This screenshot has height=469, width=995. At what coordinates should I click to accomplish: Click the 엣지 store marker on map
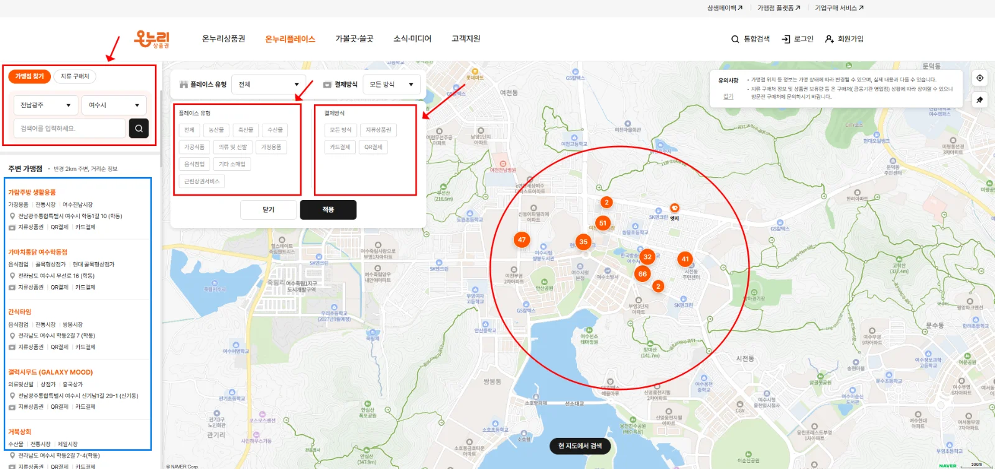point(674,208)
